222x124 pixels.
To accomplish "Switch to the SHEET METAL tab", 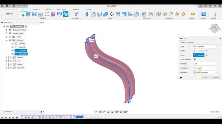I will (62, 9).
